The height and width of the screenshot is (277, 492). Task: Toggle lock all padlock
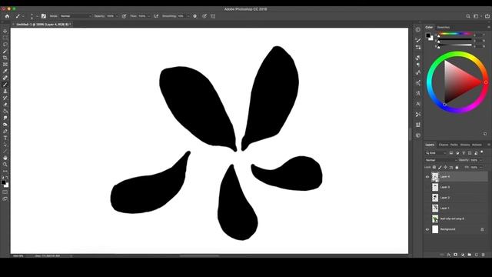pos(457,168)
